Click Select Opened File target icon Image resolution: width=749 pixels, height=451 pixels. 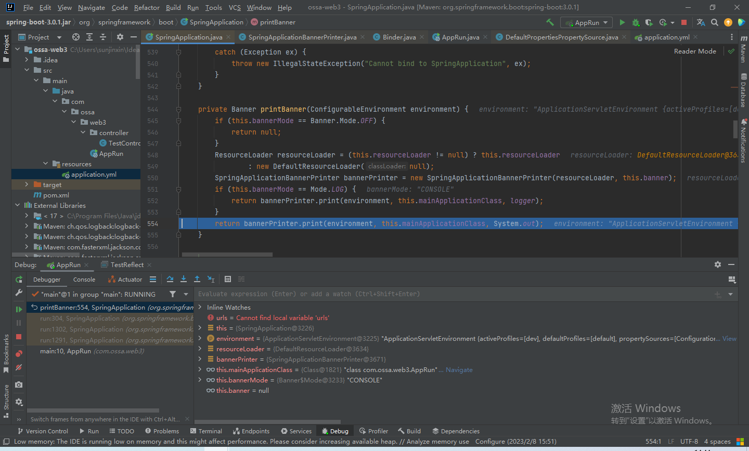coord(76,37)
